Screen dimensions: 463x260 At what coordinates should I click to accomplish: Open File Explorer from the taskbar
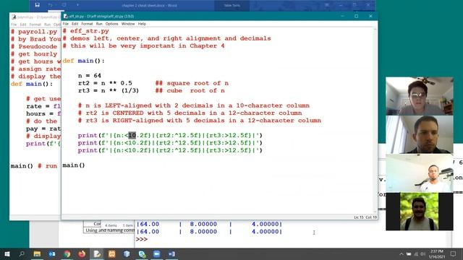pyautogui.click(x=37, y=253)
